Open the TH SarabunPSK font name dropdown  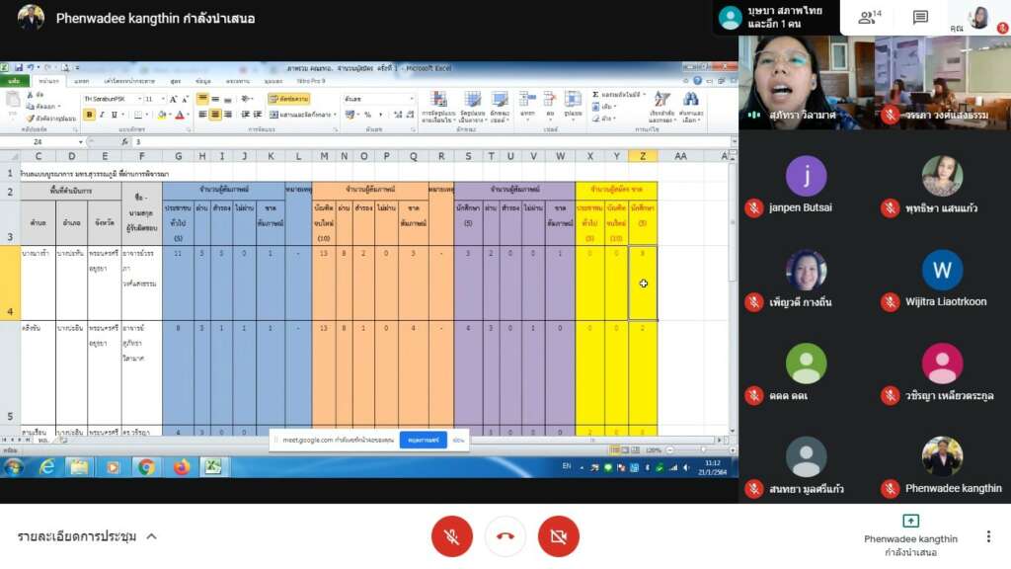coord(113,99)
